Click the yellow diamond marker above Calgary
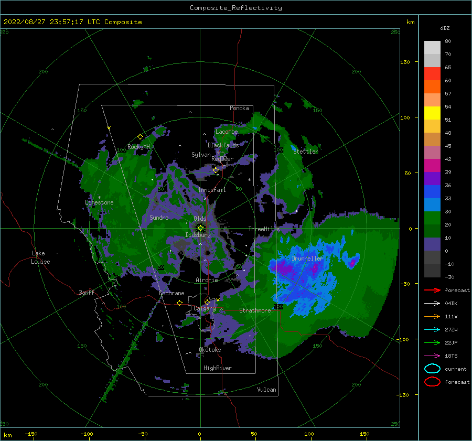Viewport: 472px width, 441px height. pos(207,302)
